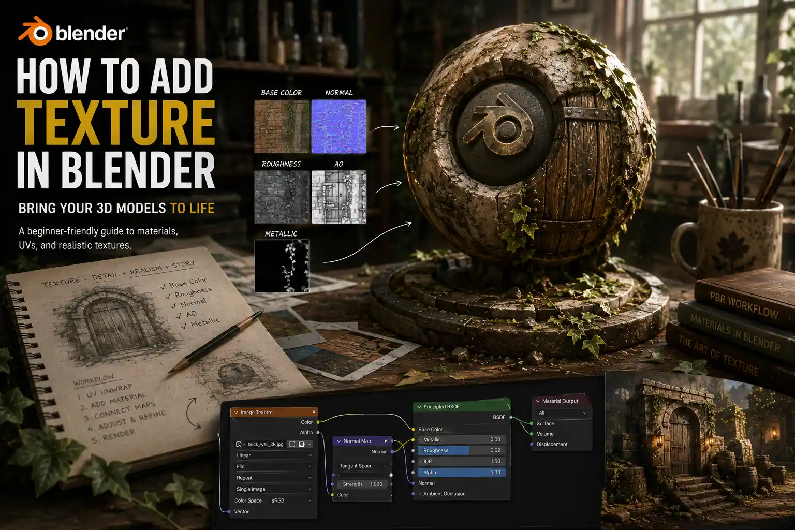The width and height of the screenshot is (795, 530).
Task: Click the "Principled BSDF" node title
Action: [441, 407]
